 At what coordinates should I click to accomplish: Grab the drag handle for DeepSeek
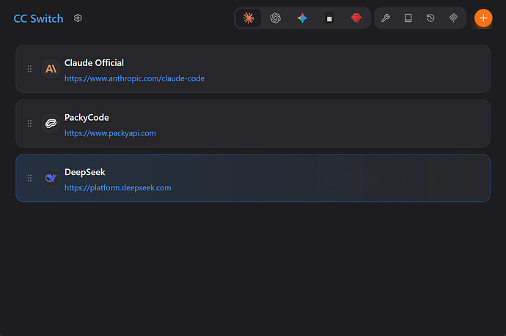pyautogui.click(x=29, y=178)
